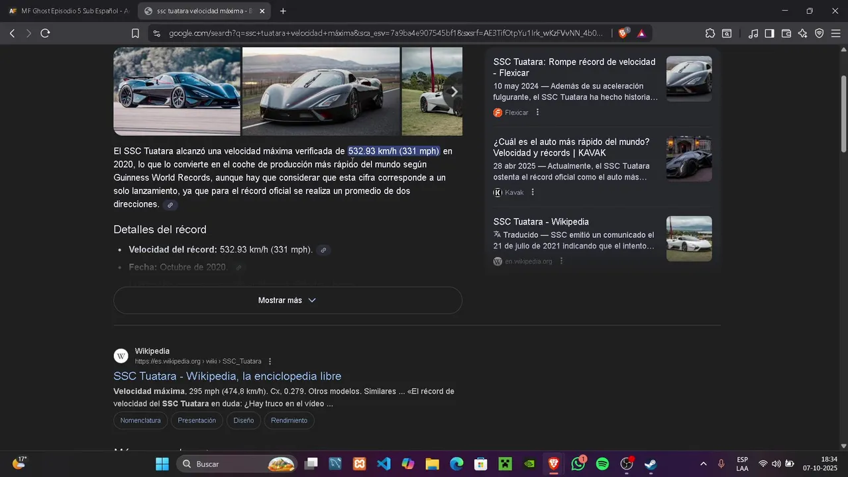Open File Explorer from taskbar
This screenshot has width=848, height=477.
point(432,464)
